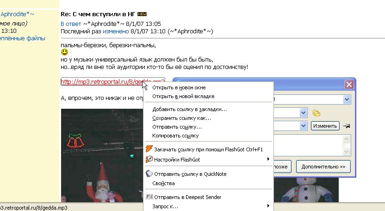Click the Изменить button
The image size is (385, 211).
[325, 126]
